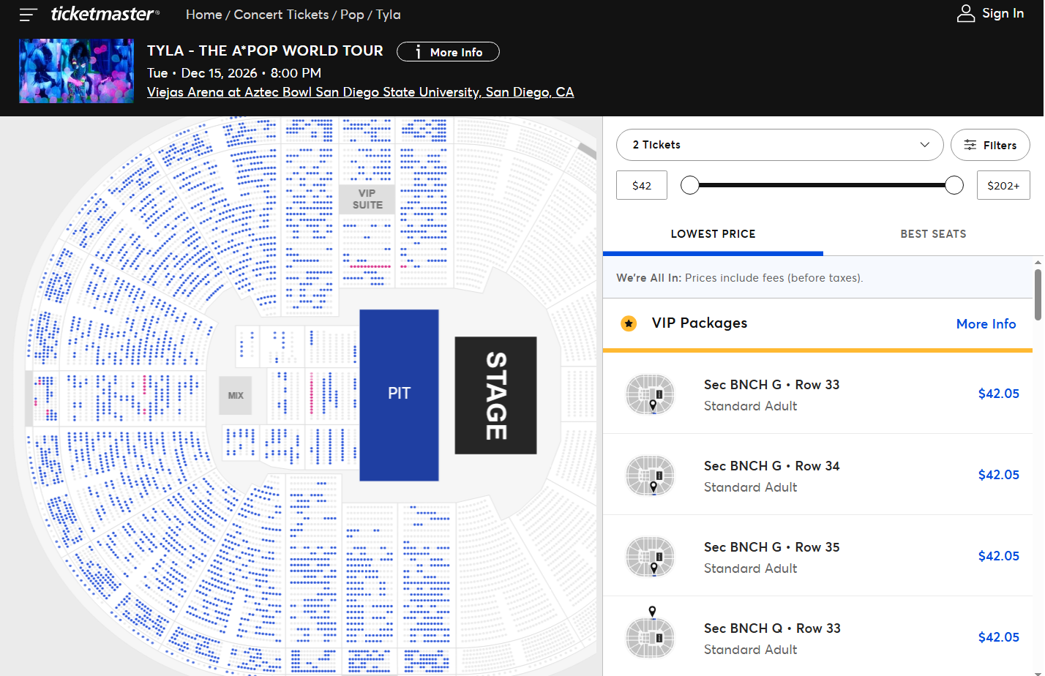Switch to the Best Seats tab
Screen dimensions: 1045x676
(x=933, y=234)
